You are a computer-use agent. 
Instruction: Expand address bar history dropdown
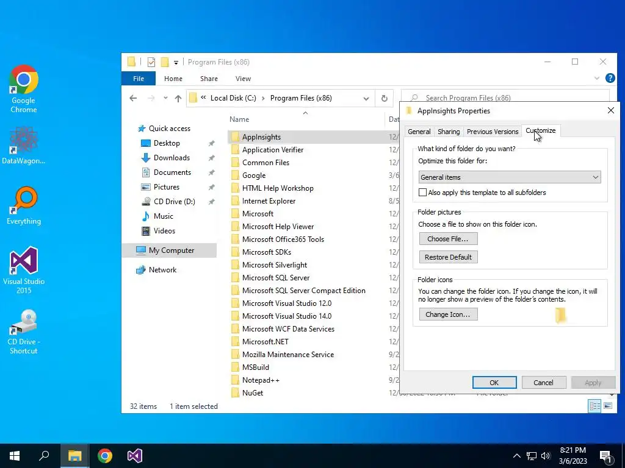click(x=366, y=98)
